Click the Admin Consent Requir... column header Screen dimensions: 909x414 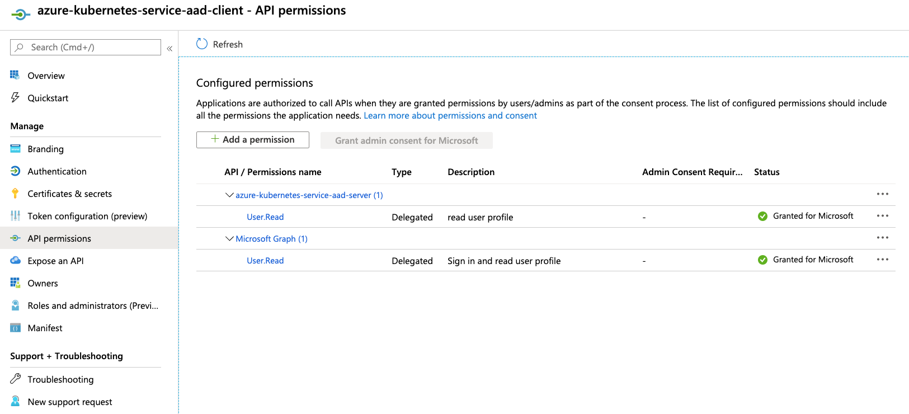[693, 172]
